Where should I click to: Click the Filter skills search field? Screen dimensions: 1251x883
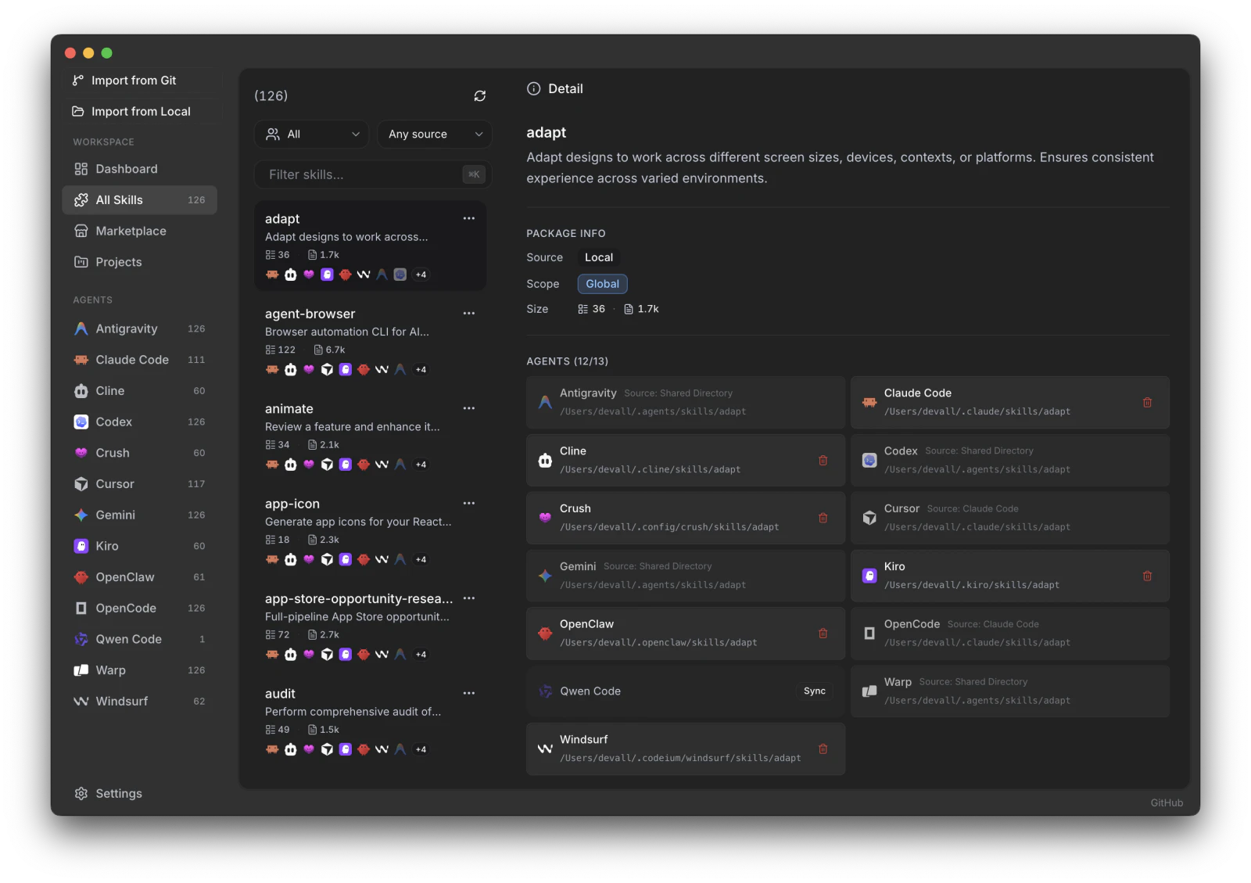pyautogui.click(x=373, y=174)
